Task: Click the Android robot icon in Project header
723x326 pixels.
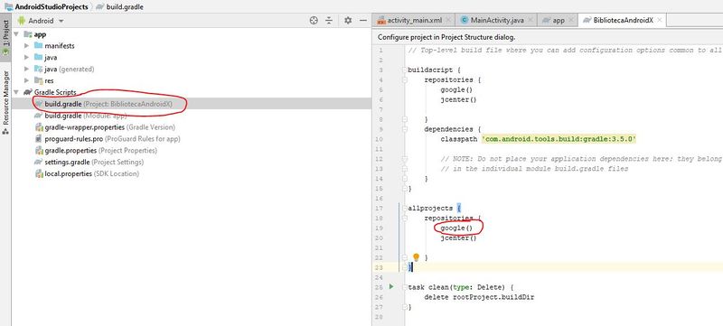Action: tap(21, 21)
